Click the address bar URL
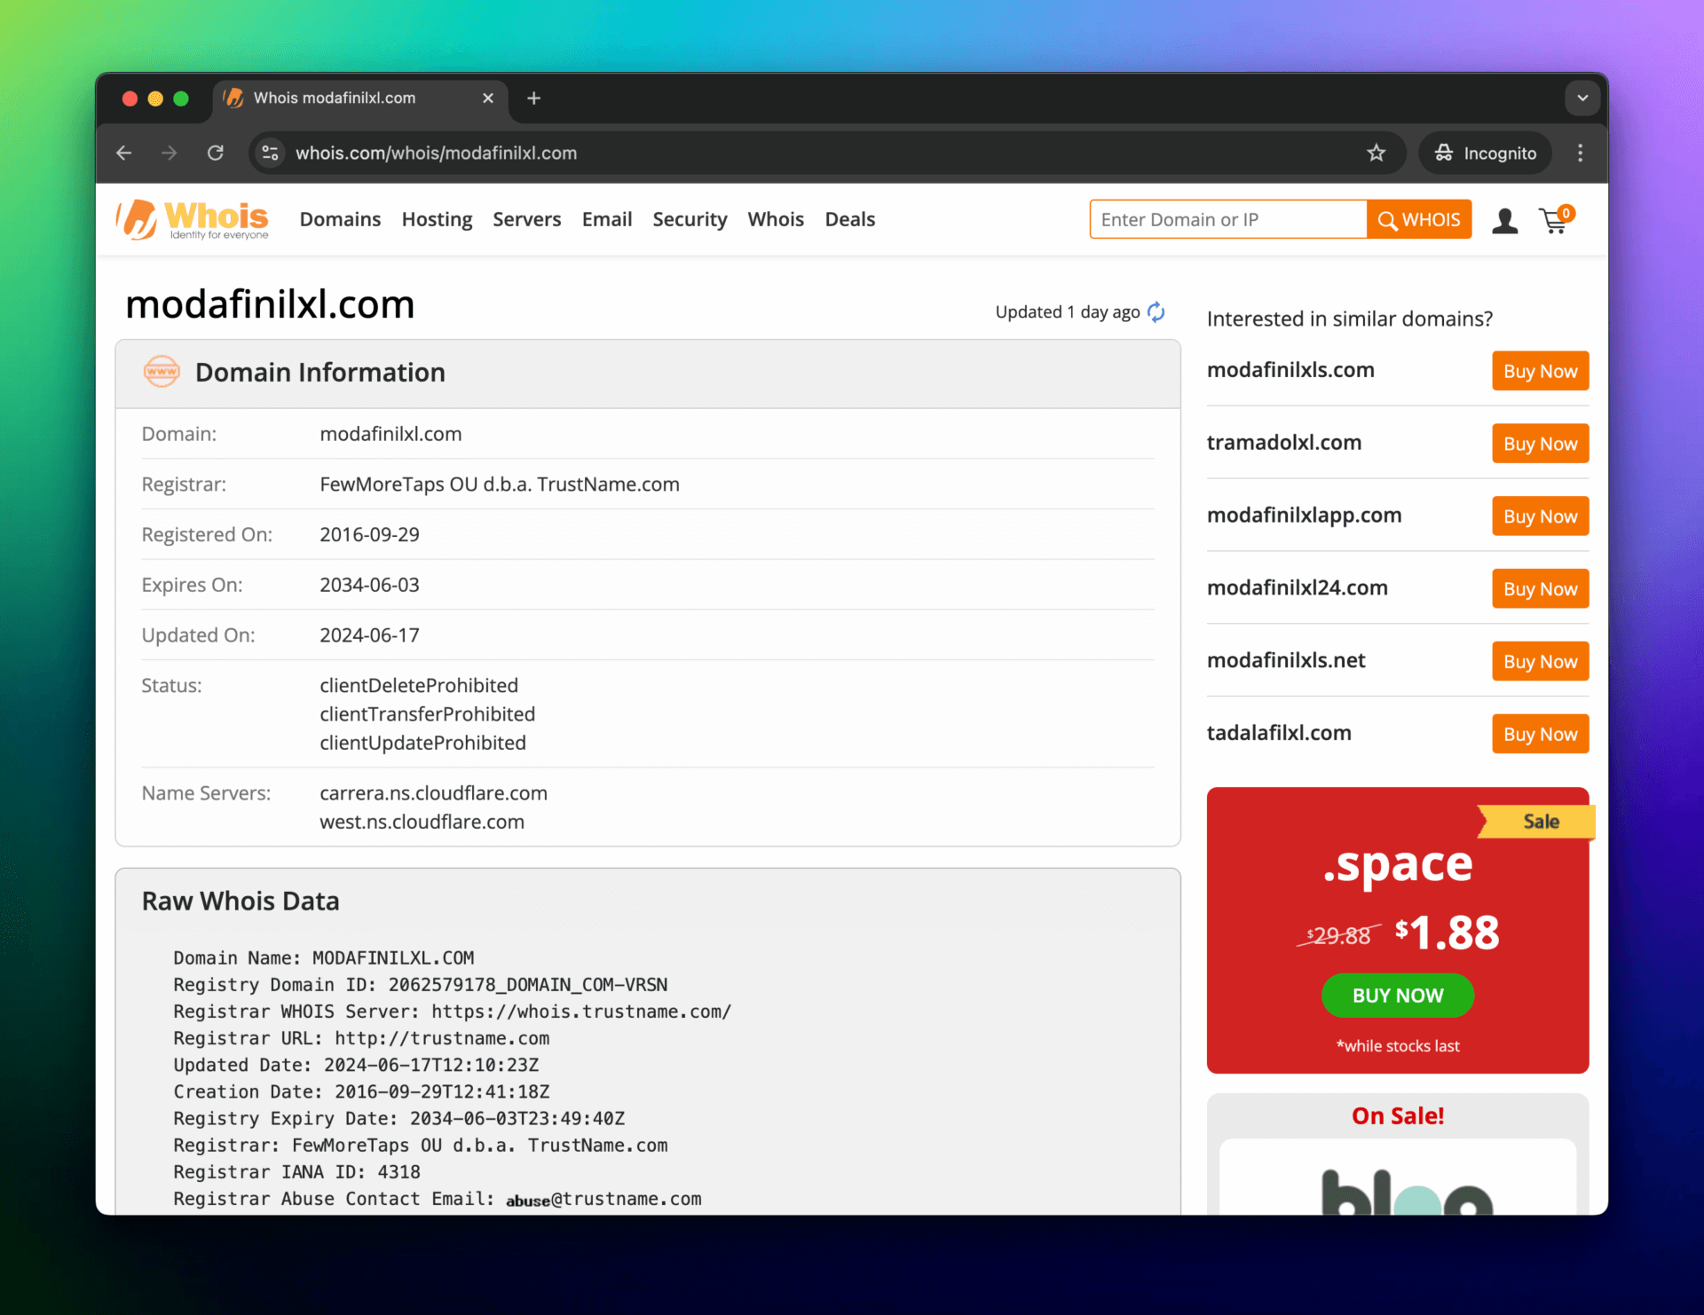1704x1315 pixels. pyautogui.click(x=436, y=153)
